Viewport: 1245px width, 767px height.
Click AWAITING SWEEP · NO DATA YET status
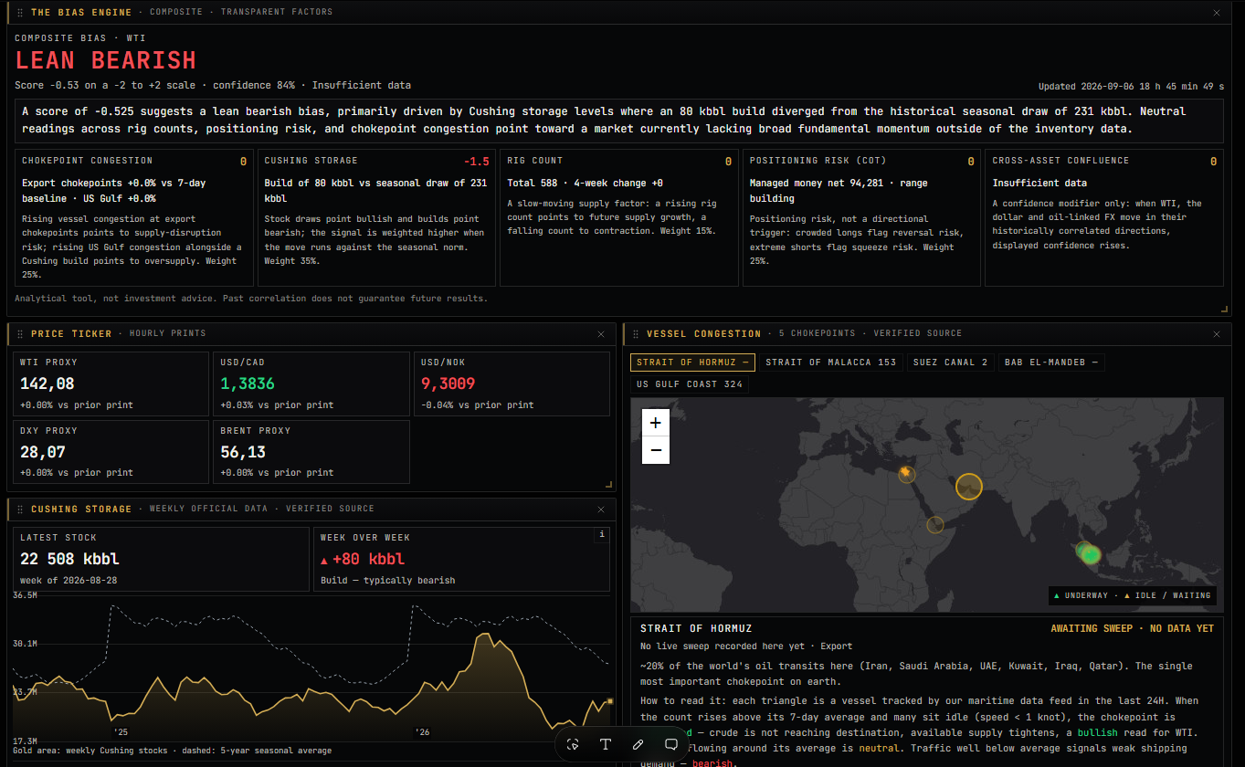pos(1133,628)
